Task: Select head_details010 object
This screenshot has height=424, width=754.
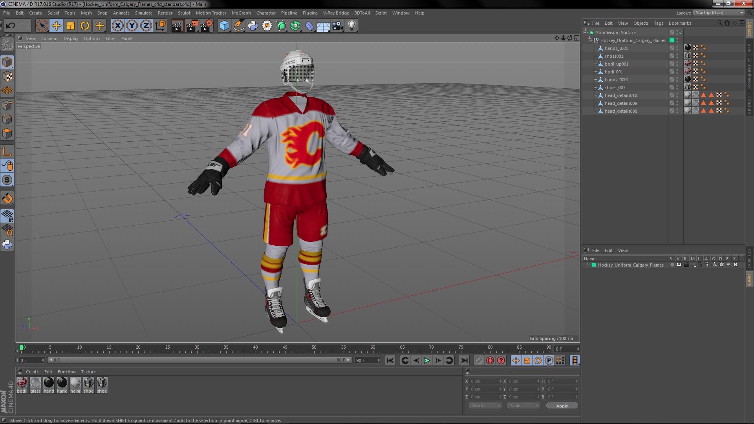Action: 620,95
